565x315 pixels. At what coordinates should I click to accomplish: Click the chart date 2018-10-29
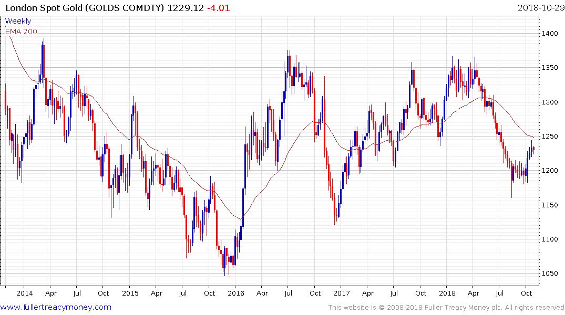pos(541,8)
